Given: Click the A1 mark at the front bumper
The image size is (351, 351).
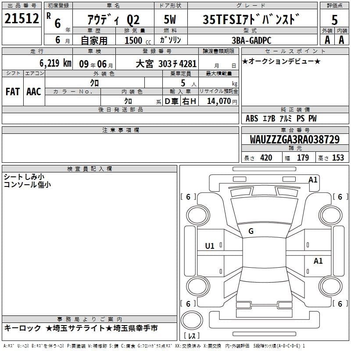Looking at the screenshot, I should 313,180.
